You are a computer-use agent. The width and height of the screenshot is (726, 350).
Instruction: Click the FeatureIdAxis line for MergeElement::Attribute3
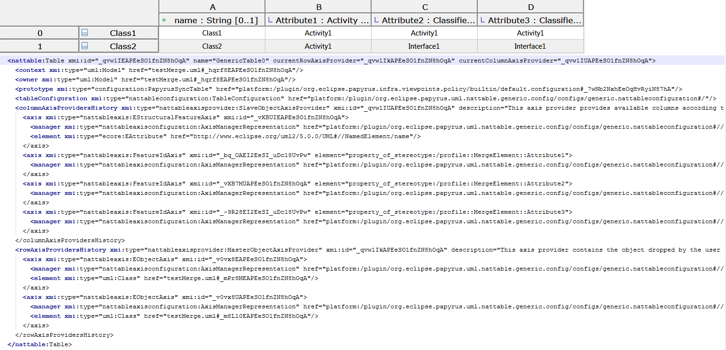[x=298, y=212]
